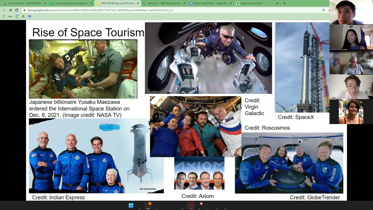Click the 'Credit: GlobeTrender' caption
The width and height of the screenshot is (373, 210).
tap(315, 197)
